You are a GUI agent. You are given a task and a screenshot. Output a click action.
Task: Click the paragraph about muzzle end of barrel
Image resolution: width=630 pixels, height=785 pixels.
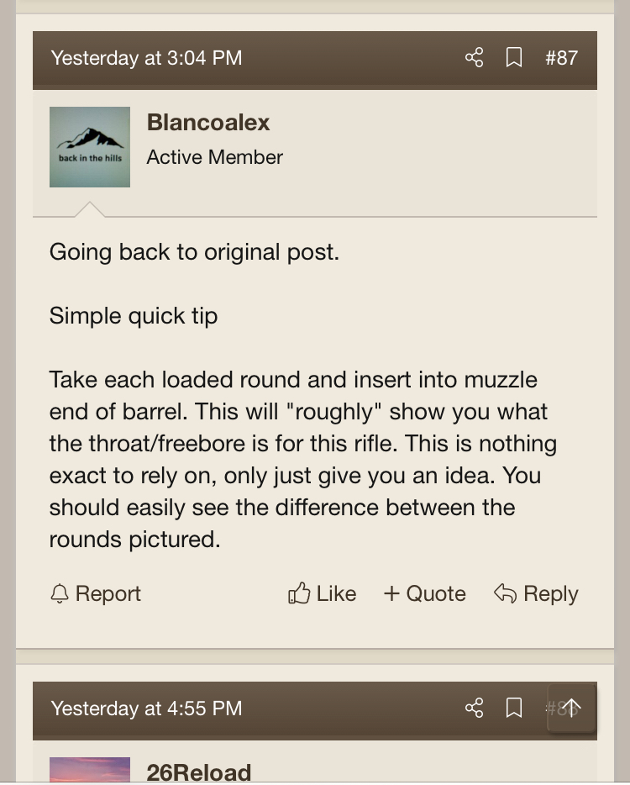(x=302, y=460)
